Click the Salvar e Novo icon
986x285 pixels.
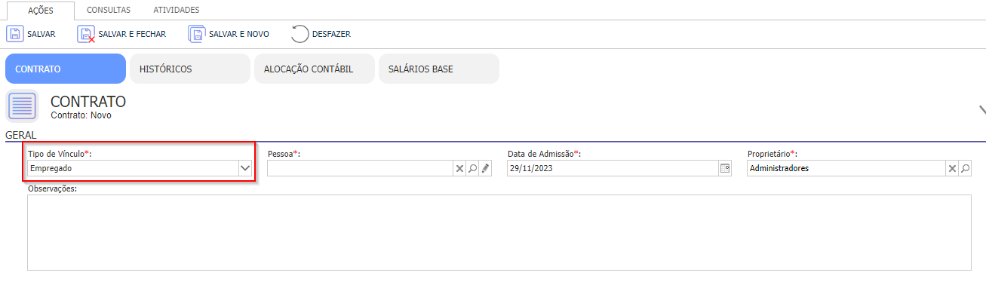pyautogui.click(x=197, y=34)
